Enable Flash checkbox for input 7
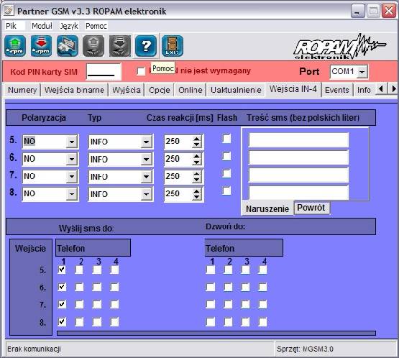This screenshot has height=358, width=399. point(226,174)
